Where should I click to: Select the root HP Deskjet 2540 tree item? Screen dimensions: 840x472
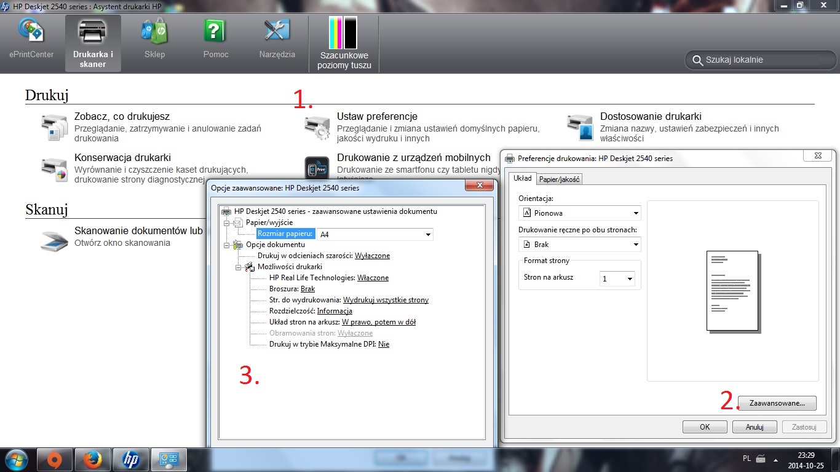pyautogui.click(x=335, y=211)
